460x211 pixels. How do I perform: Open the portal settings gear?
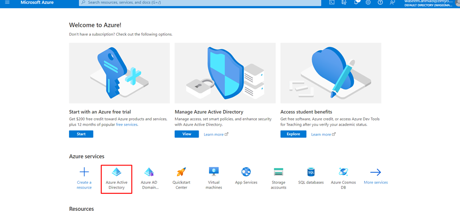(x=368, y=2)
